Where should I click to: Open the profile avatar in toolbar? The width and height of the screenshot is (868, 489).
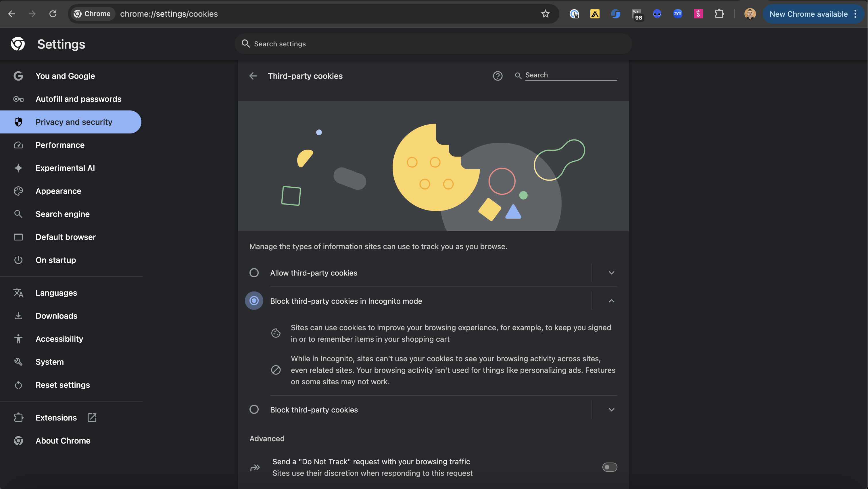click(x=750, y=14)
